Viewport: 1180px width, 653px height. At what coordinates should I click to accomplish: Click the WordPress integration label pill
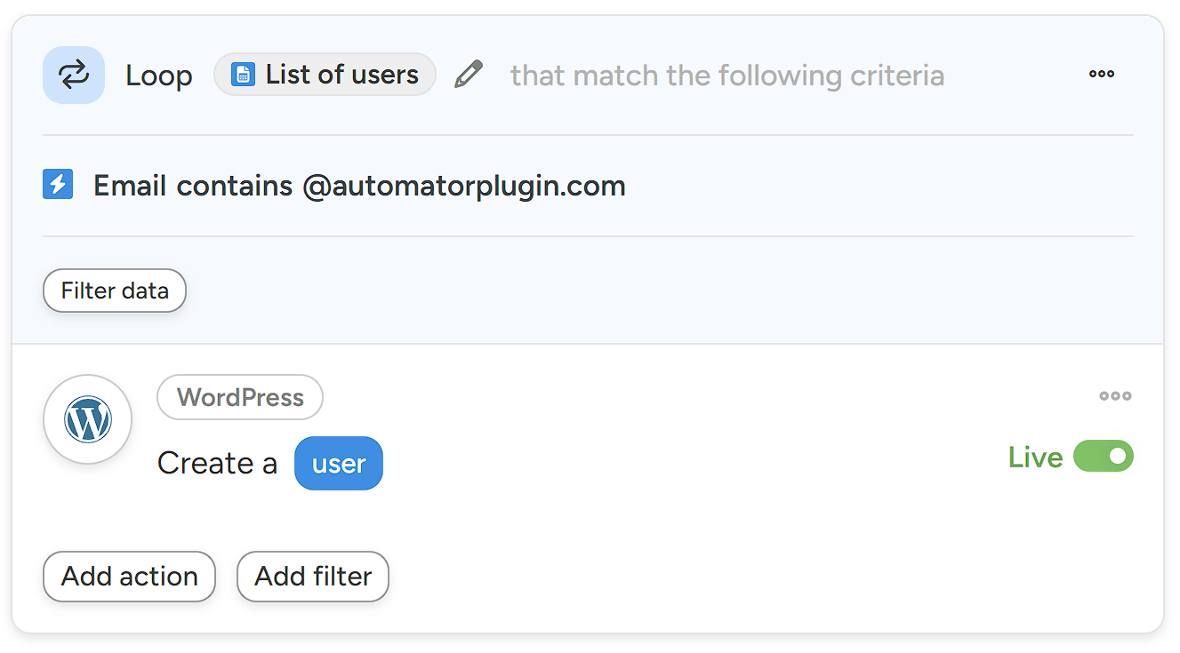[240, 397]
